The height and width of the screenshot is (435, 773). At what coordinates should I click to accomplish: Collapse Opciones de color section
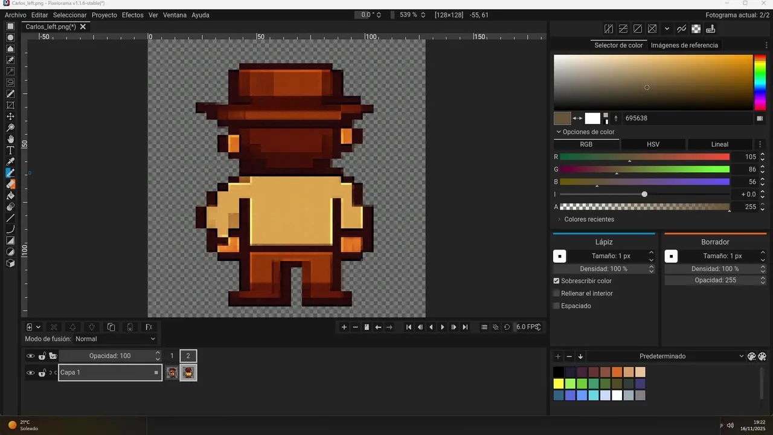(585, 132)
